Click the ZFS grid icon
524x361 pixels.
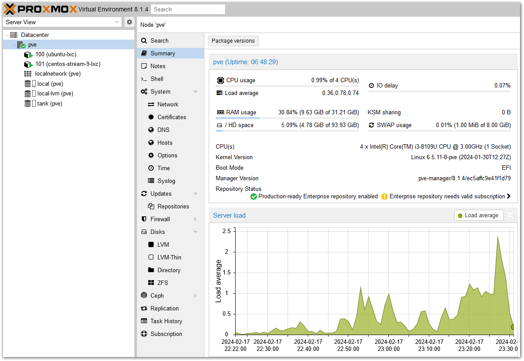pyautogui.click(x=151, y=283)
